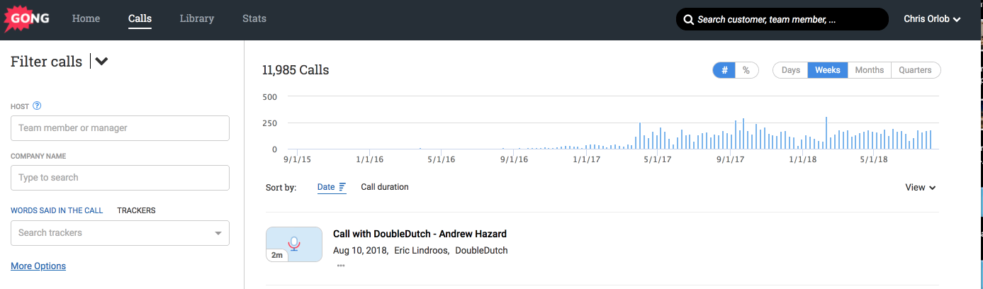Select the Trackers filter tab
The width and height of the screenshot is (983, 289).
point(136,210)
